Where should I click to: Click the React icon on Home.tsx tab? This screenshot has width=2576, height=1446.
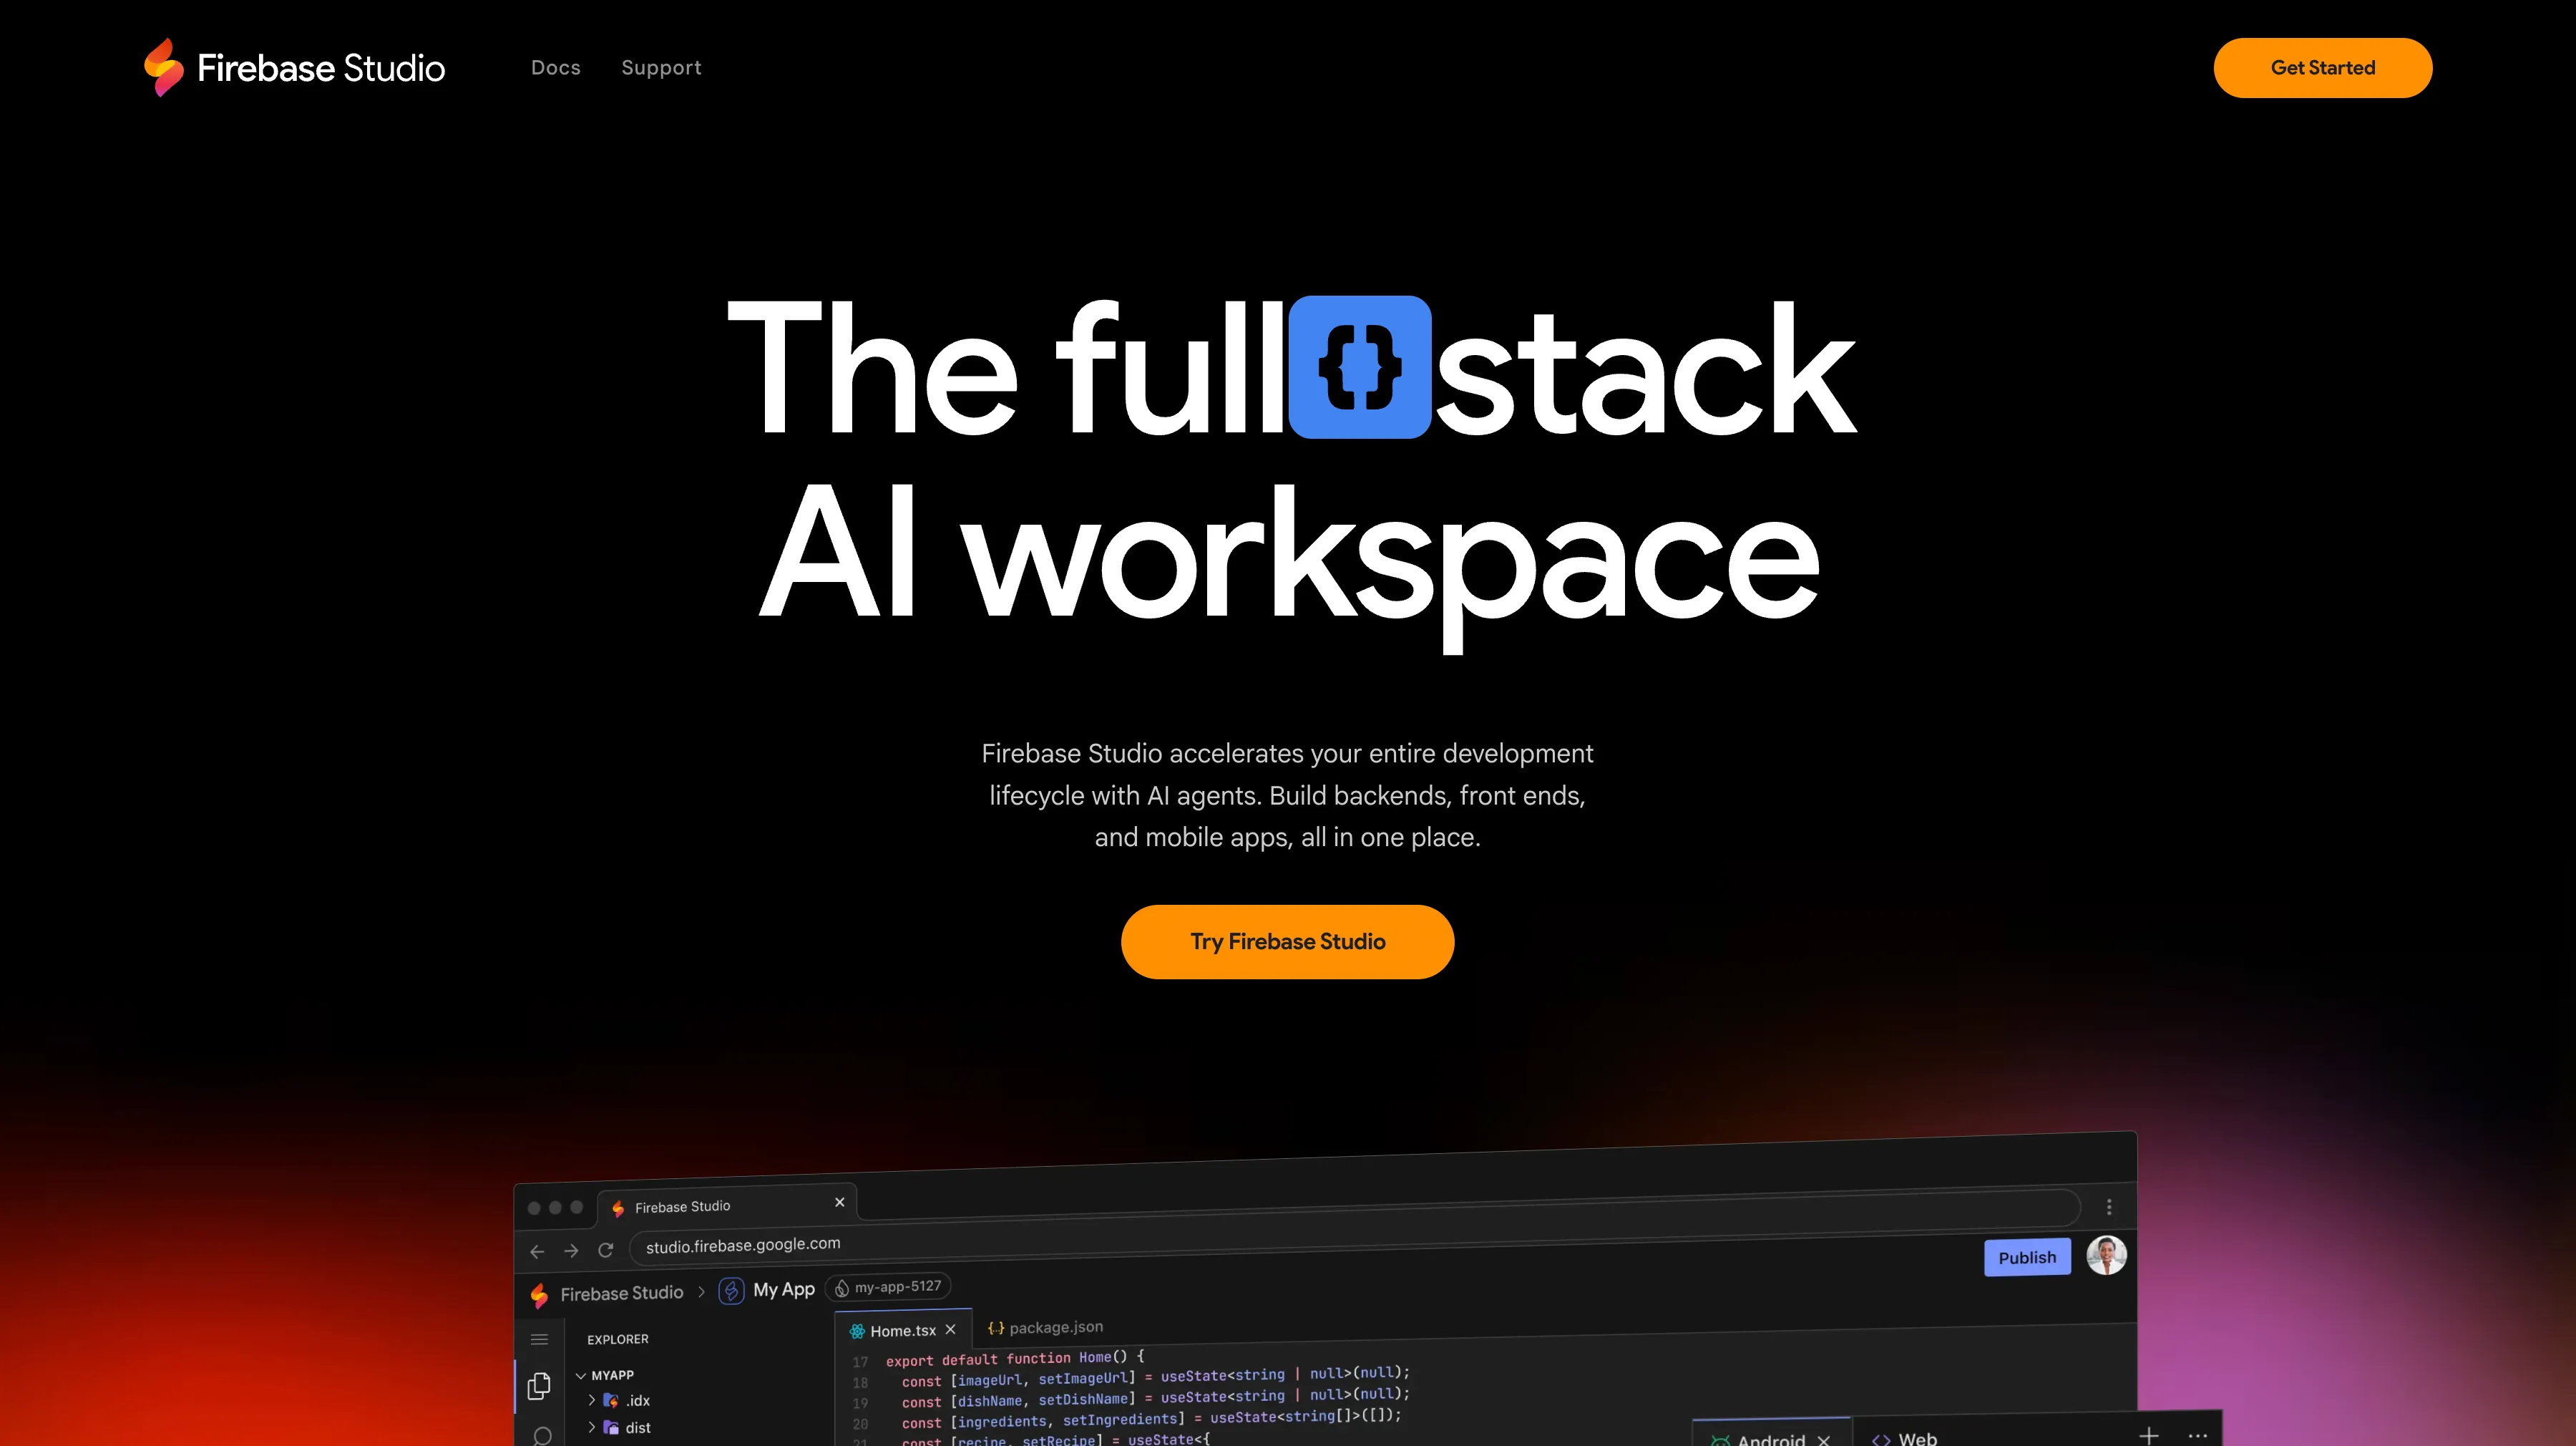click(x=857, y=1331)
